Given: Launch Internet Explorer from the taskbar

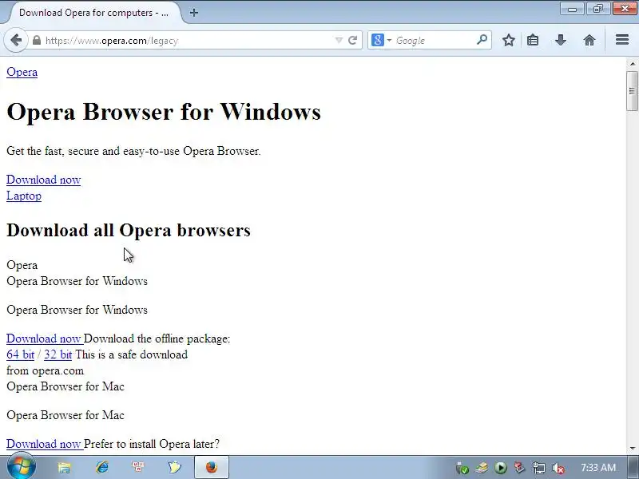Looking at the screenshot, I should coord(102,467).
